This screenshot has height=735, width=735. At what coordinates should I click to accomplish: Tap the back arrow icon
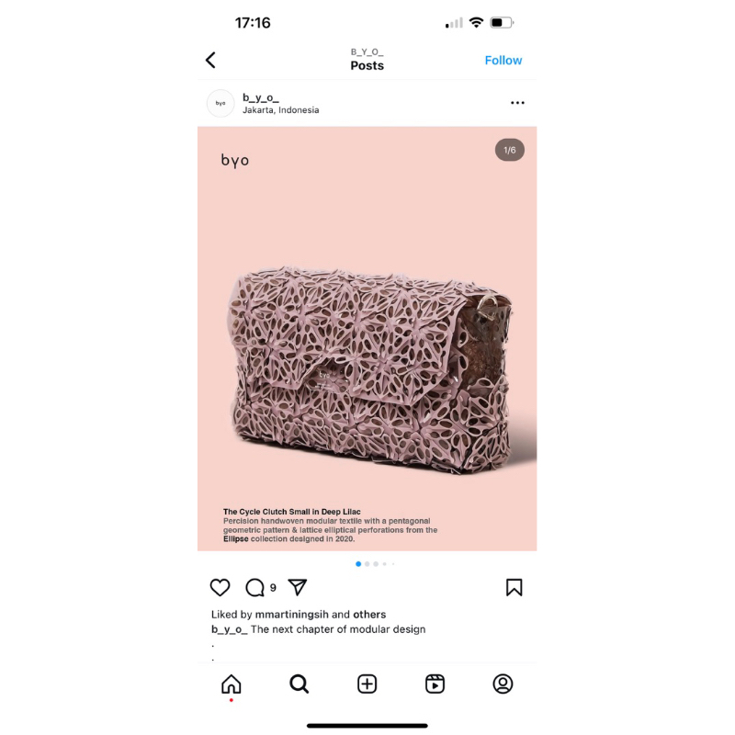click(211, 60)
